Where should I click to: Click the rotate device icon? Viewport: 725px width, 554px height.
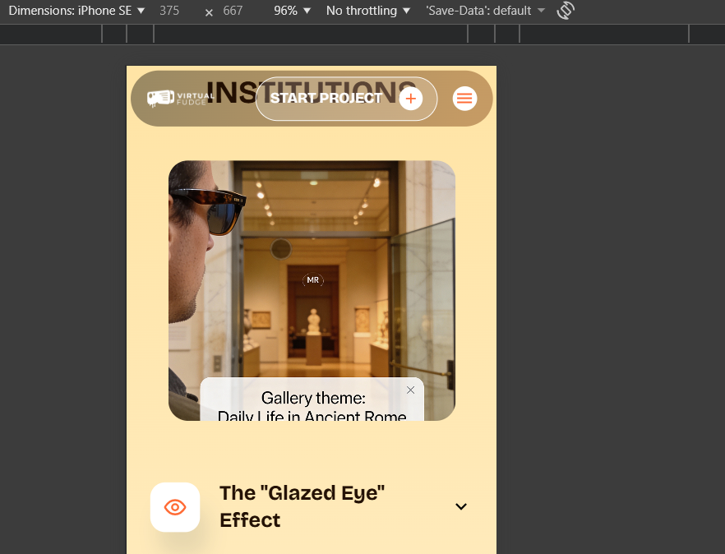click(566, 10)
